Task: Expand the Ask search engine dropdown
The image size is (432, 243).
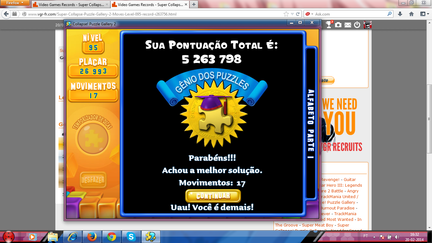Action: pos(309,14)
